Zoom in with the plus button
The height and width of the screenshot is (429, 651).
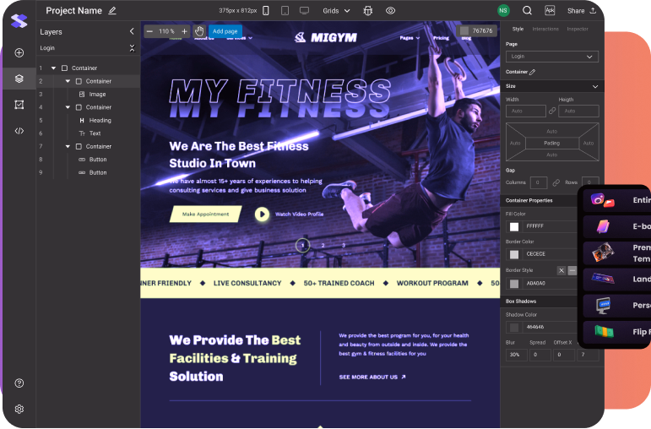pyautogui.click(x=184, y=31)
